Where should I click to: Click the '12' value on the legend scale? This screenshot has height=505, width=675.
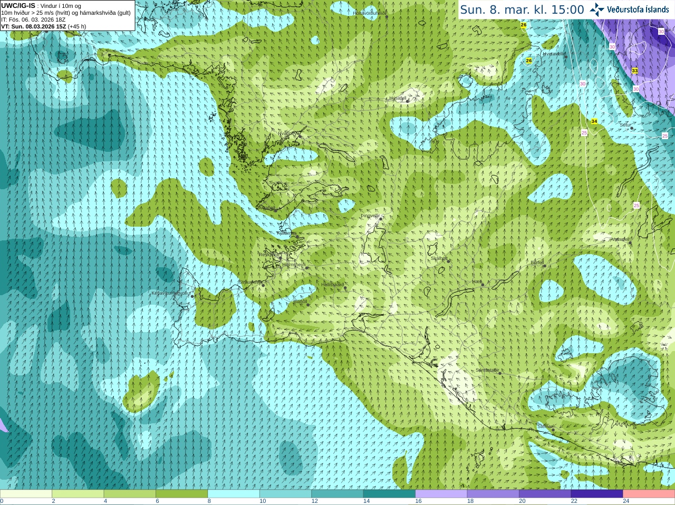pyautogui.click(x=314, y=501)
